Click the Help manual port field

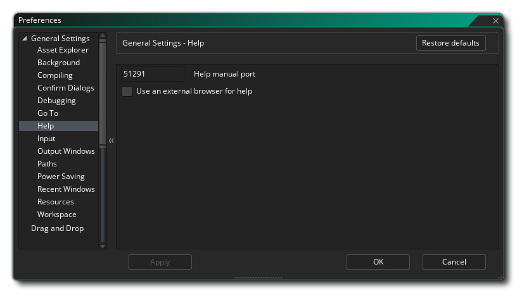[x=152, y=74]
